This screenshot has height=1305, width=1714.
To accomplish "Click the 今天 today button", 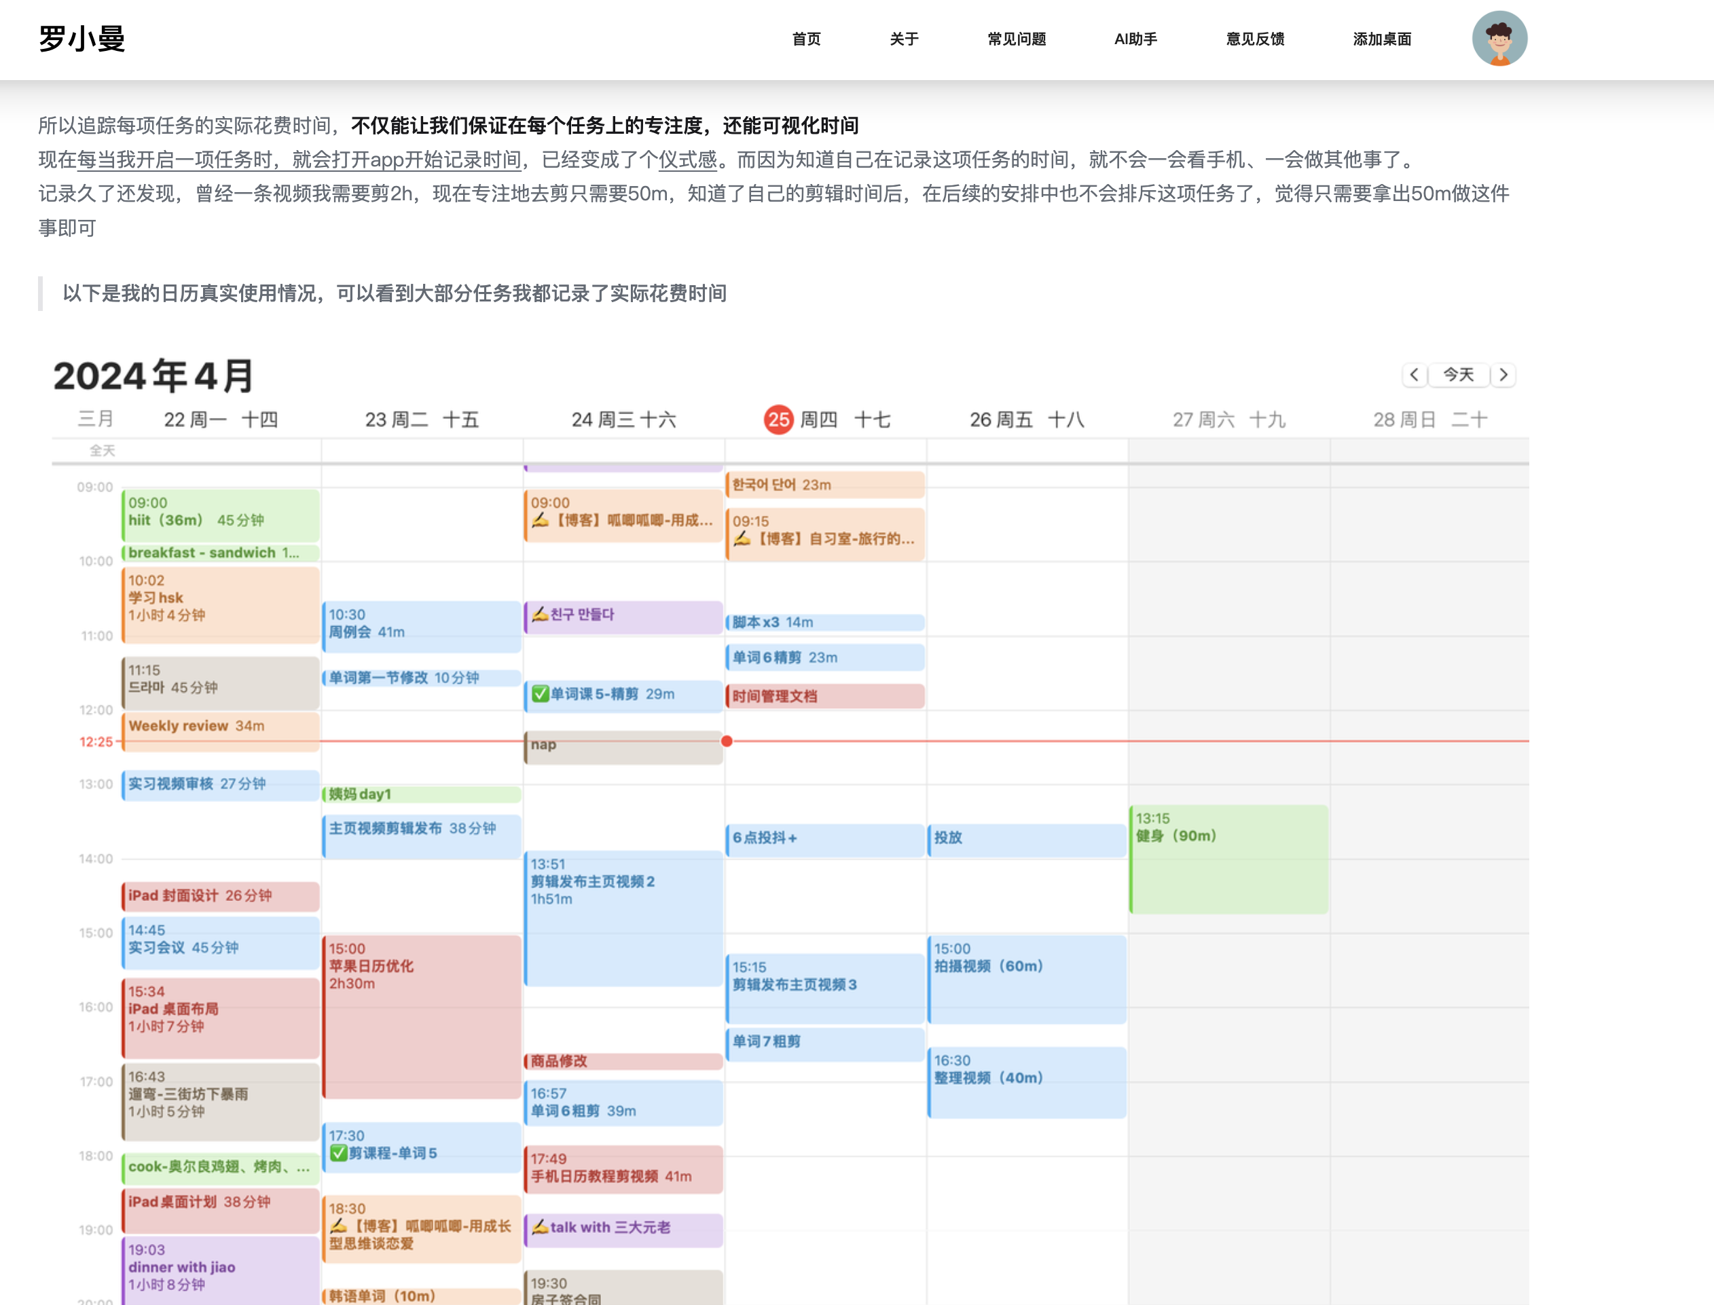I will pos(1459,375).
